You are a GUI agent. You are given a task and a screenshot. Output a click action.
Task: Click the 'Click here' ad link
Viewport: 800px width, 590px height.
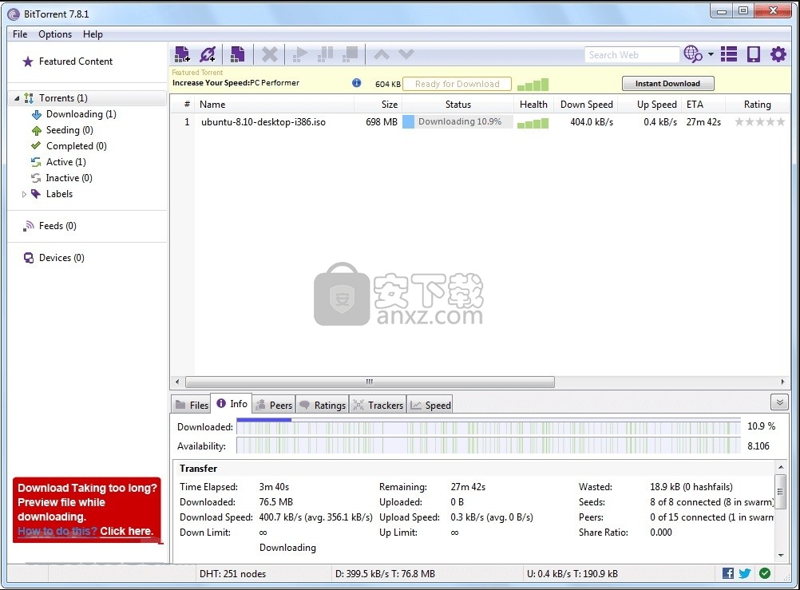(126, 531)
